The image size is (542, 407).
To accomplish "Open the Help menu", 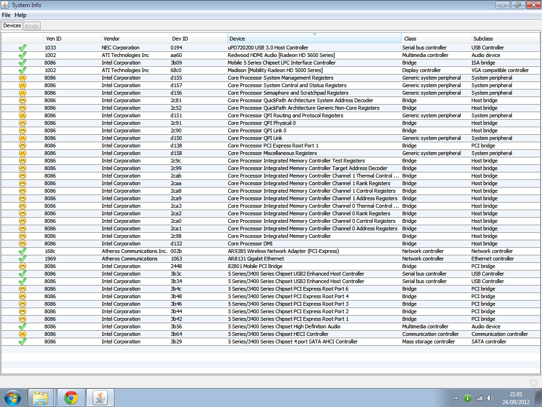I will [x=20, y=15].
